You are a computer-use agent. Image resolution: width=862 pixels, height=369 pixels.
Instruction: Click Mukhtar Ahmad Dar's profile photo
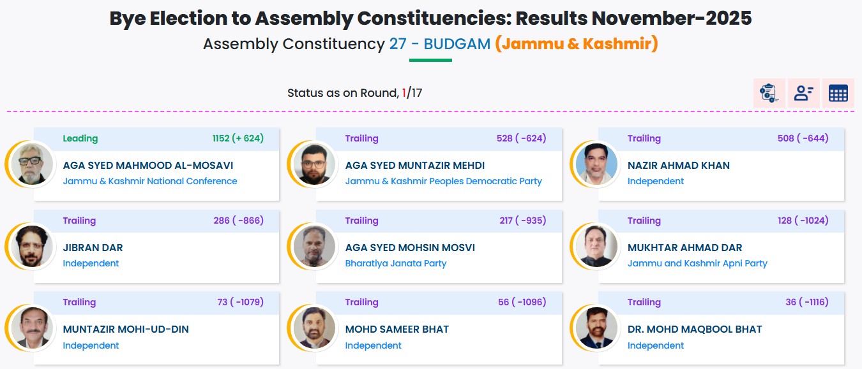point(596,246)
